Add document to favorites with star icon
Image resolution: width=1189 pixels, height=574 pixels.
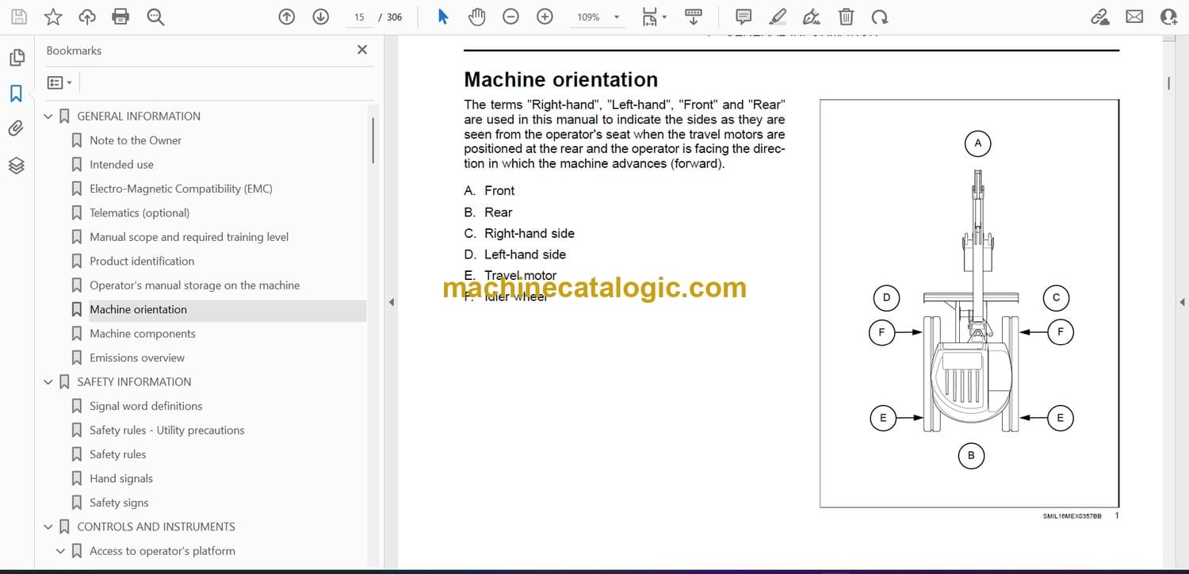point(53,17)
